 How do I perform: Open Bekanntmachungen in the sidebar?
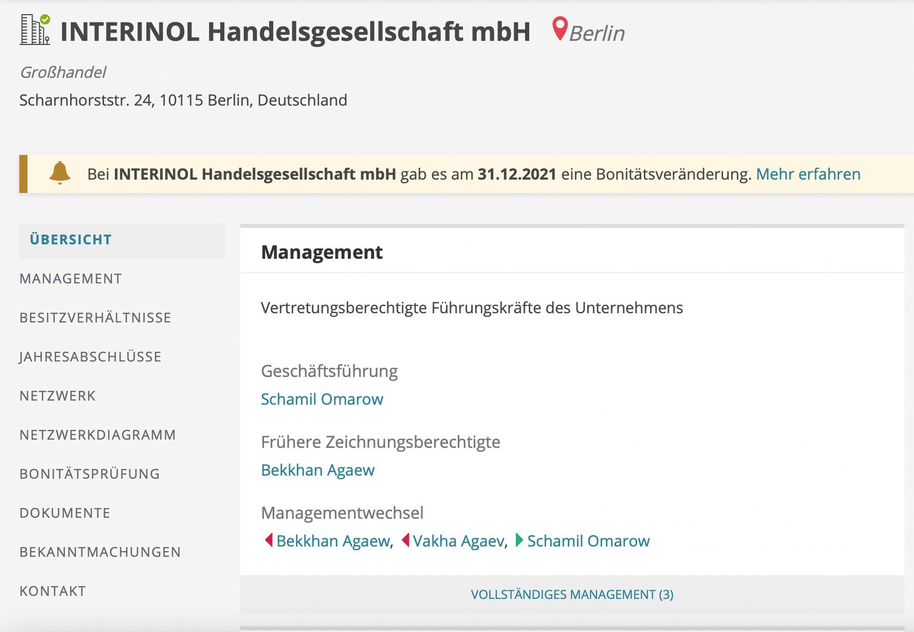tap(100, 552)
